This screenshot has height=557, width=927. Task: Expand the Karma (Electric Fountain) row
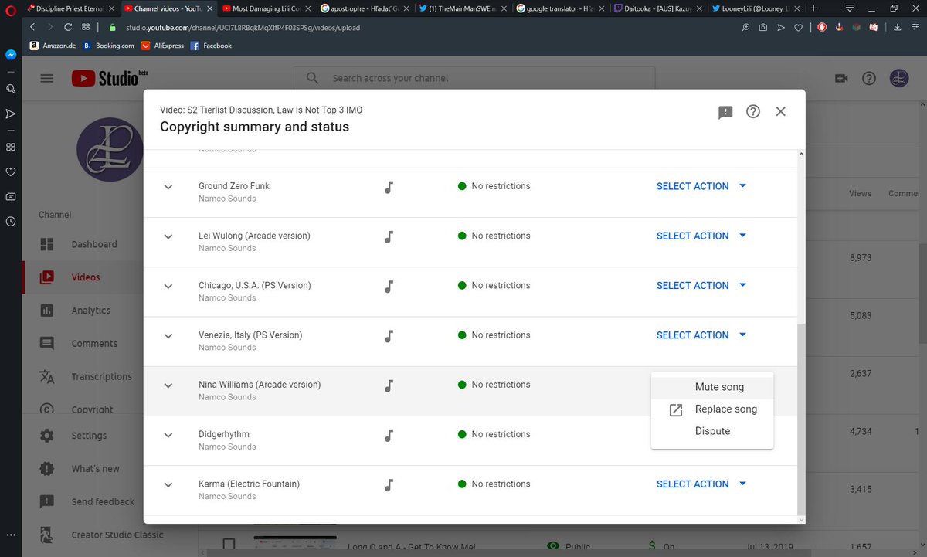coord(168,484)
